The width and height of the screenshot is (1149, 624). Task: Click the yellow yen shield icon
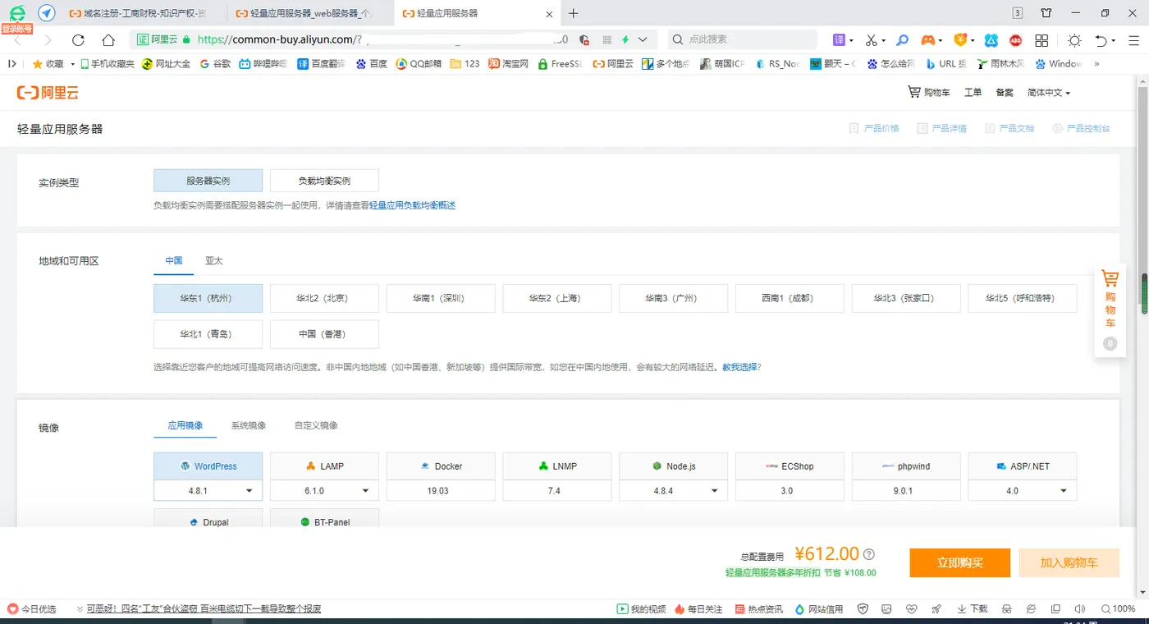(x=959, y=39)
